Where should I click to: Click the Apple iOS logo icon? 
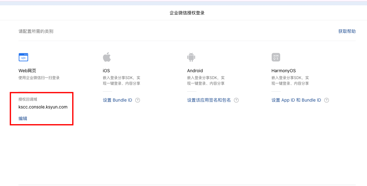(x=107, y=57)
